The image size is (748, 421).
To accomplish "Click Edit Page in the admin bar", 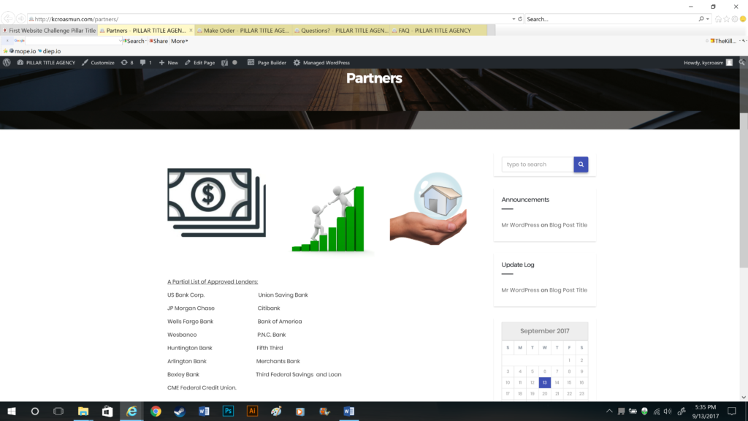I will click(199, 63).
